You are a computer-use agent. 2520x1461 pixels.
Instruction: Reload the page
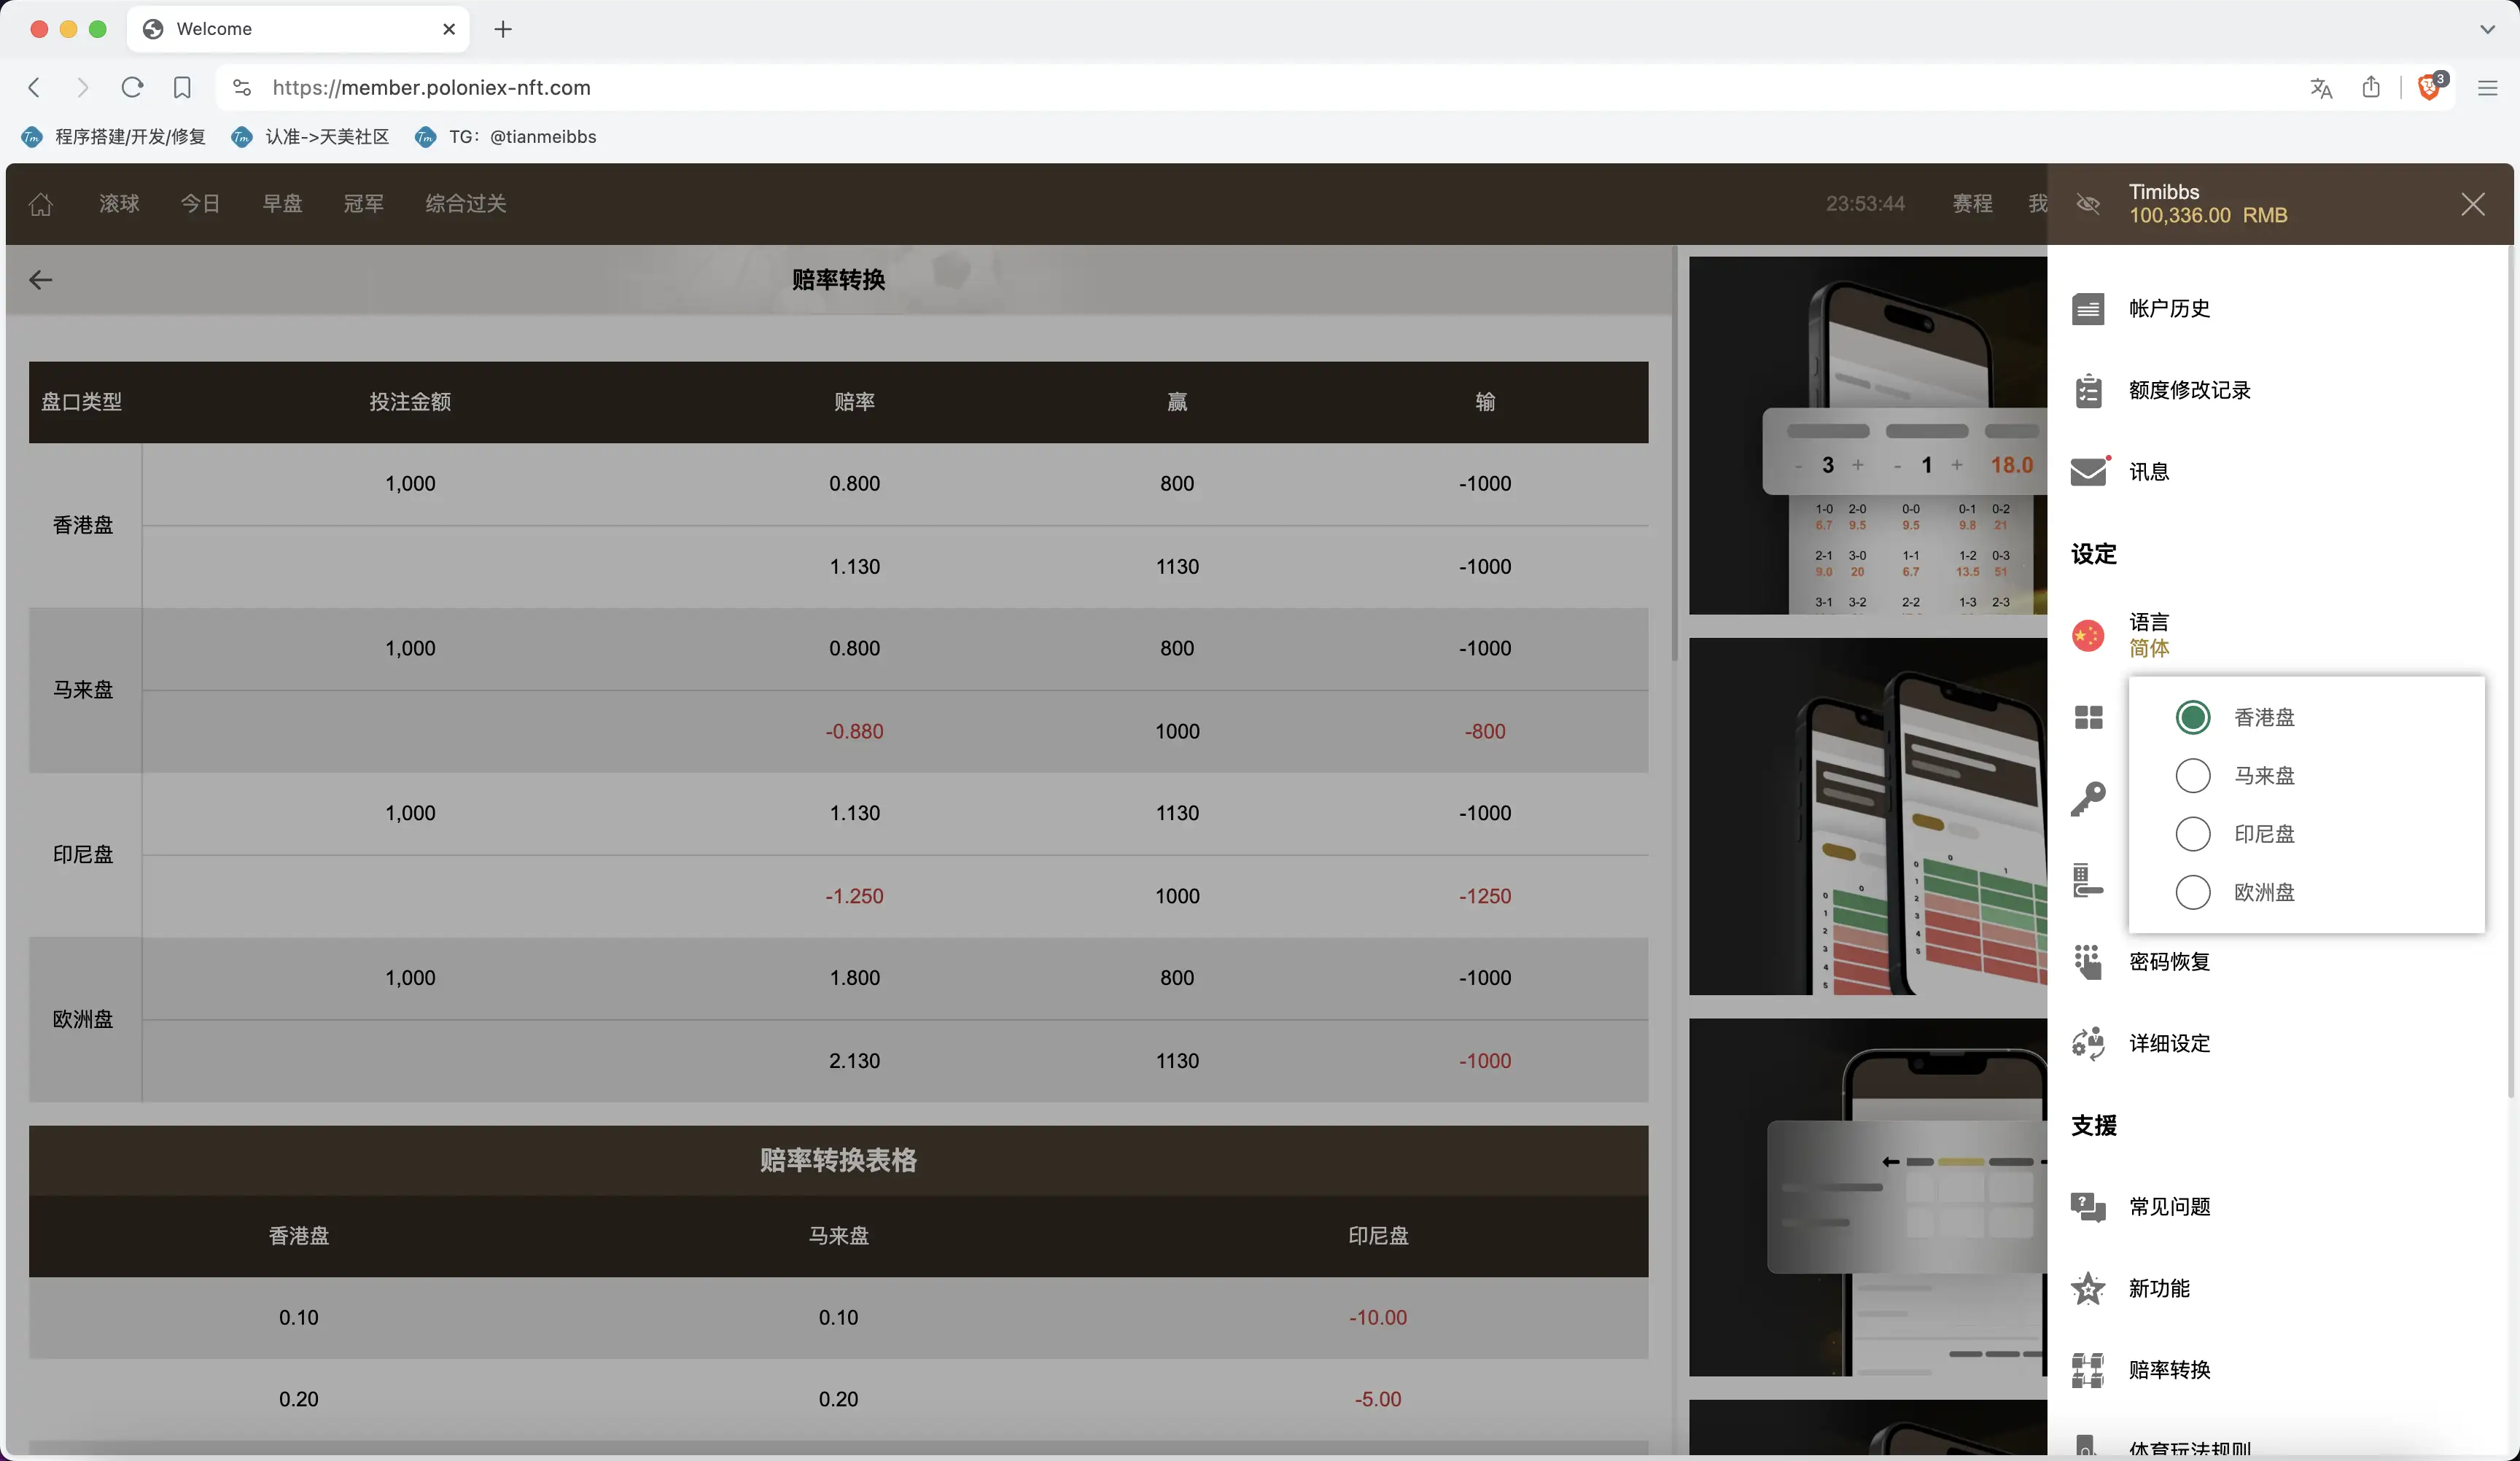point(132,88)
